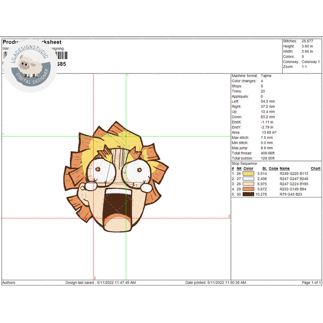Click the Name column header
Screen dimensions: 323x323
285,168
